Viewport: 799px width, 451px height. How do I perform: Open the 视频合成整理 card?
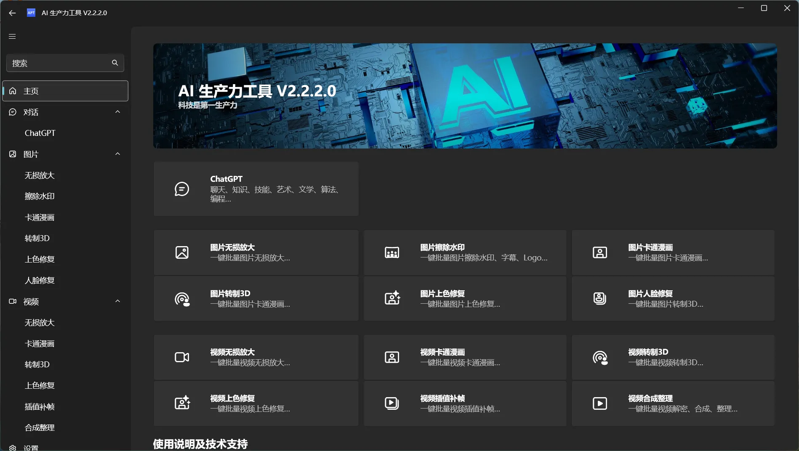coord(673,403)
